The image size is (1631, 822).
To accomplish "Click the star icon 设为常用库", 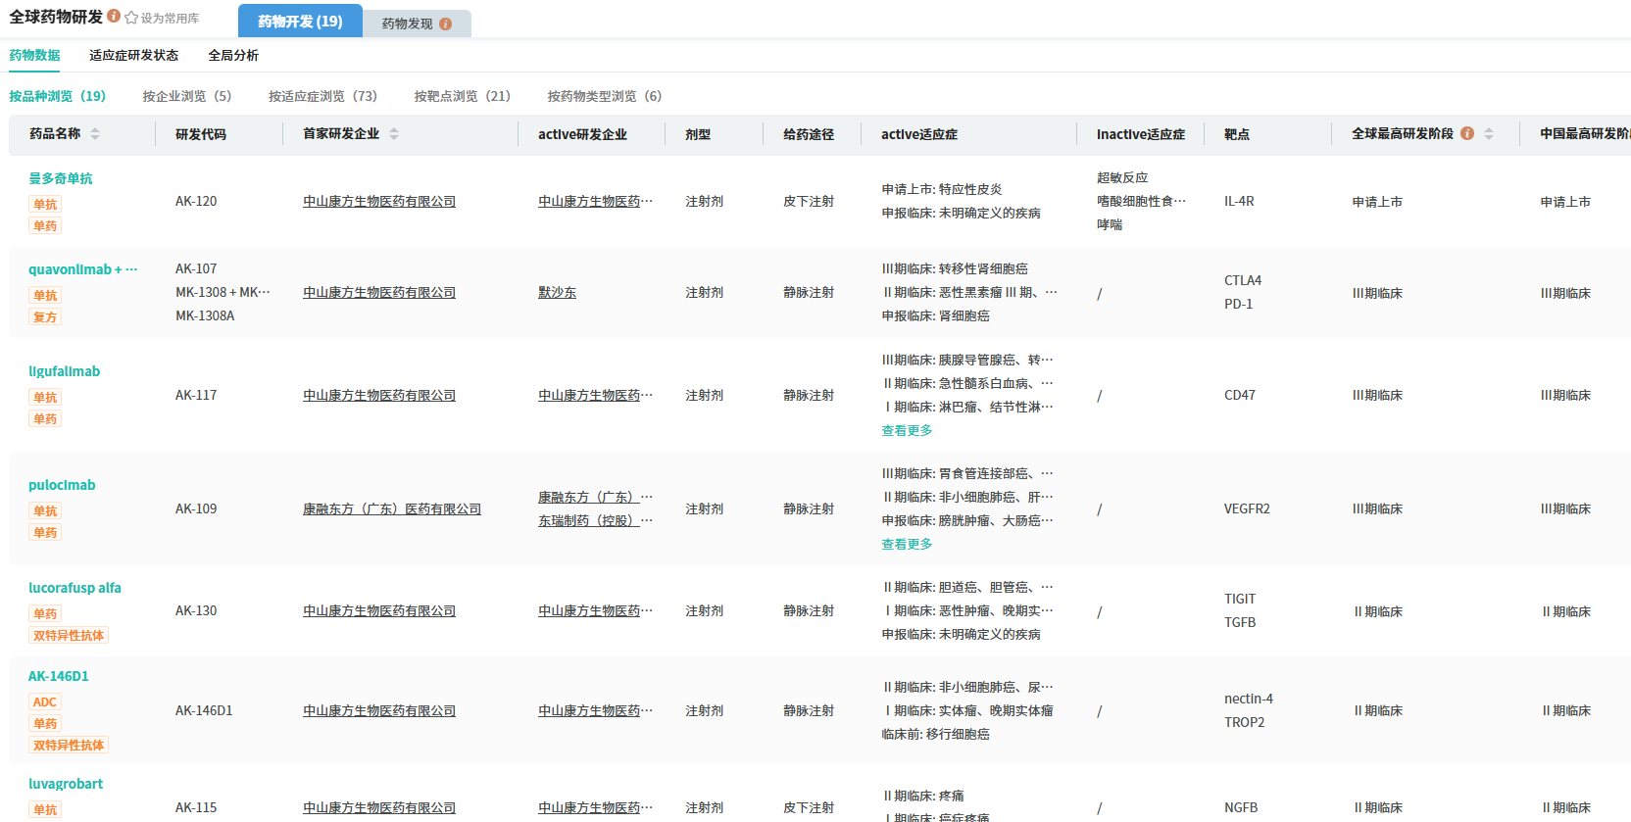I will (131, 18).
